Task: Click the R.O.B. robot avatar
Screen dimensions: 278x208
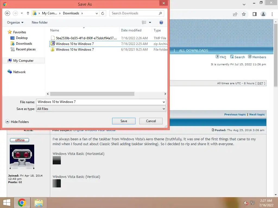Action: point(22,157)
